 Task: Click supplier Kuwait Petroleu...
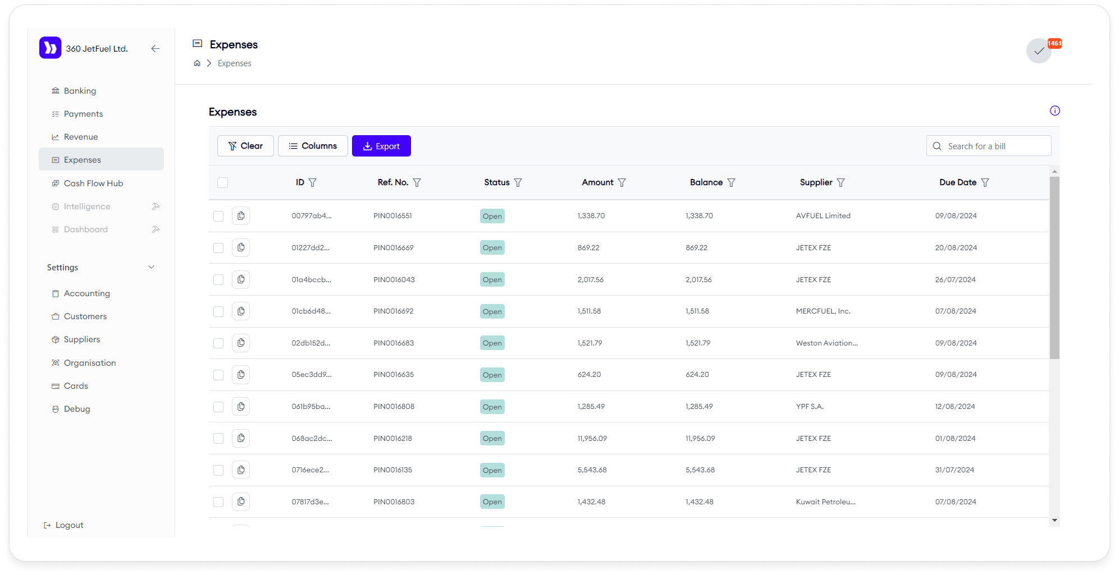click(826, 502)
